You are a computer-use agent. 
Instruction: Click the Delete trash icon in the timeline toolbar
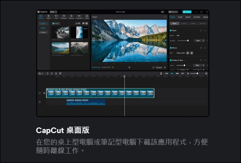click(x=60, y=73)
